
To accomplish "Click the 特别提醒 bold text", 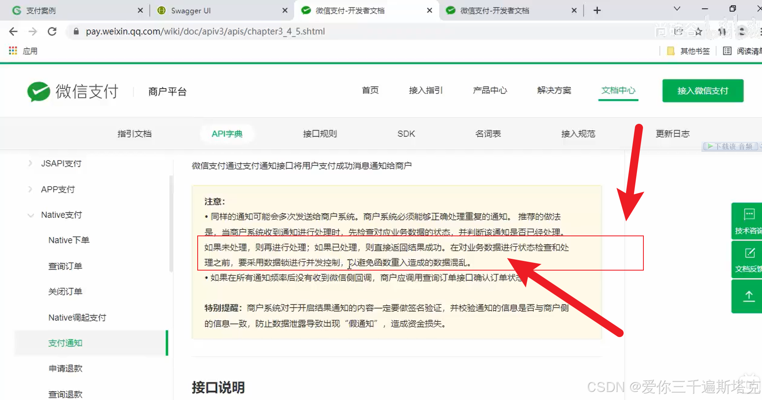I will pos(223,308).
